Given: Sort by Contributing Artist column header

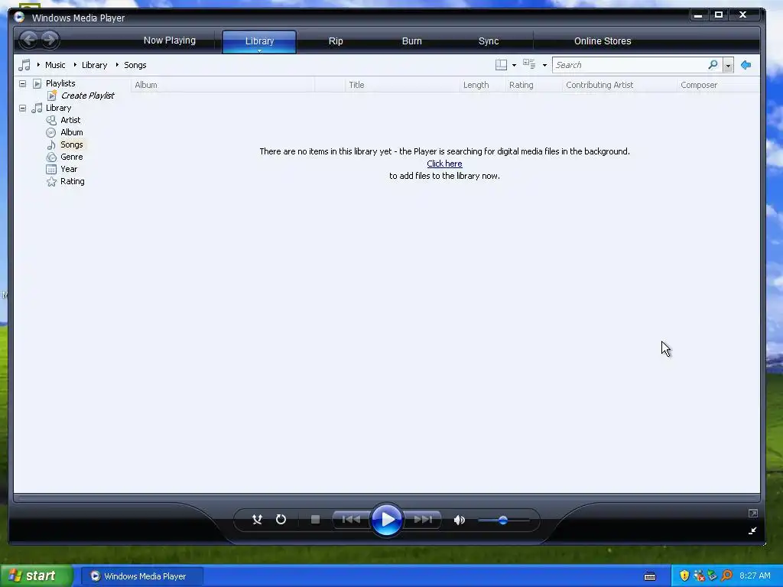Looking at the screenshot, I should pos(619,85).
